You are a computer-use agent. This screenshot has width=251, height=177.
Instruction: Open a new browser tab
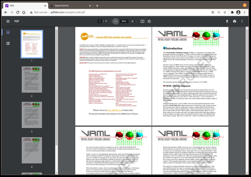[x=97, y=6]
